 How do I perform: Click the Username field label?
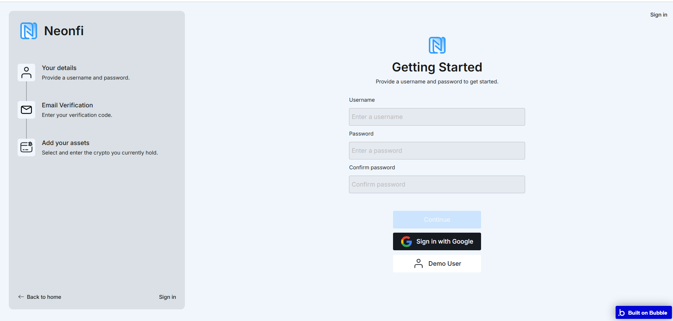pos(362,100)
